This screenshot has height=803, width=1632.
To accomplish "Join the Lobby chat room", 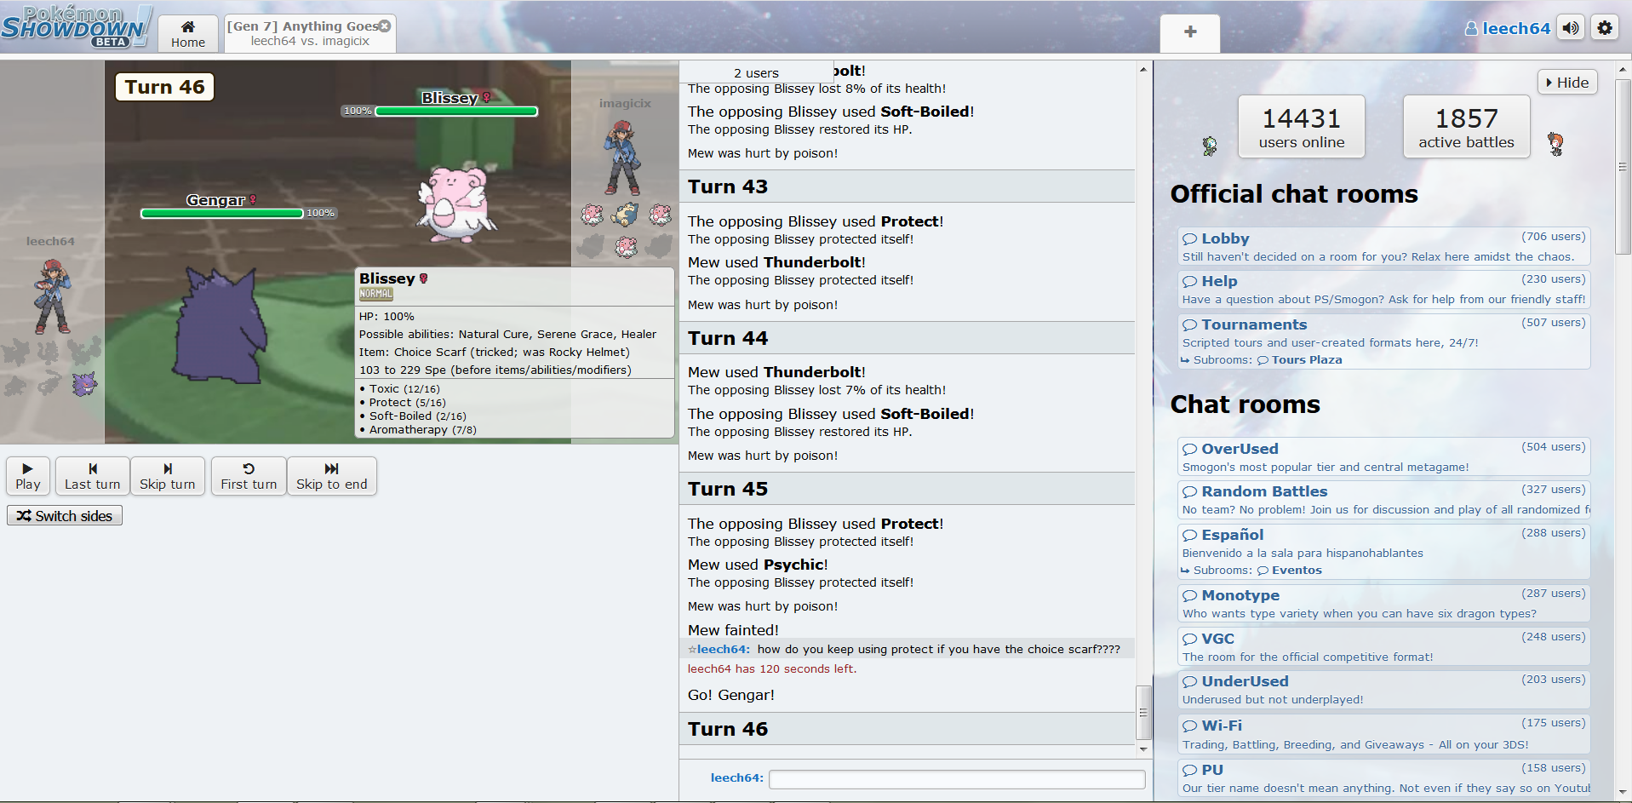I will 1225,239.
